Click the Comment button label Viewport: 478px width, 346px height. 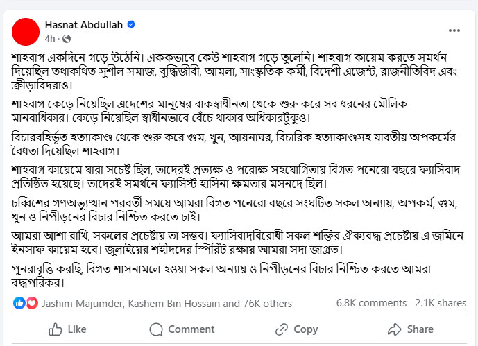(191, 329)
